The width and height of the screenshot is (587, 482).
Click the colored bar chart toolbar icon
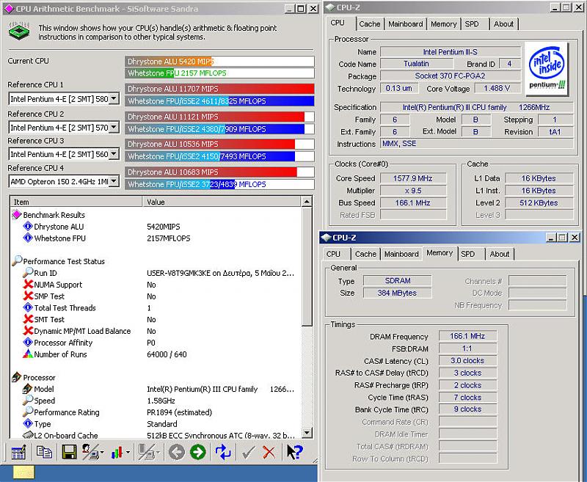coord(117,453)
